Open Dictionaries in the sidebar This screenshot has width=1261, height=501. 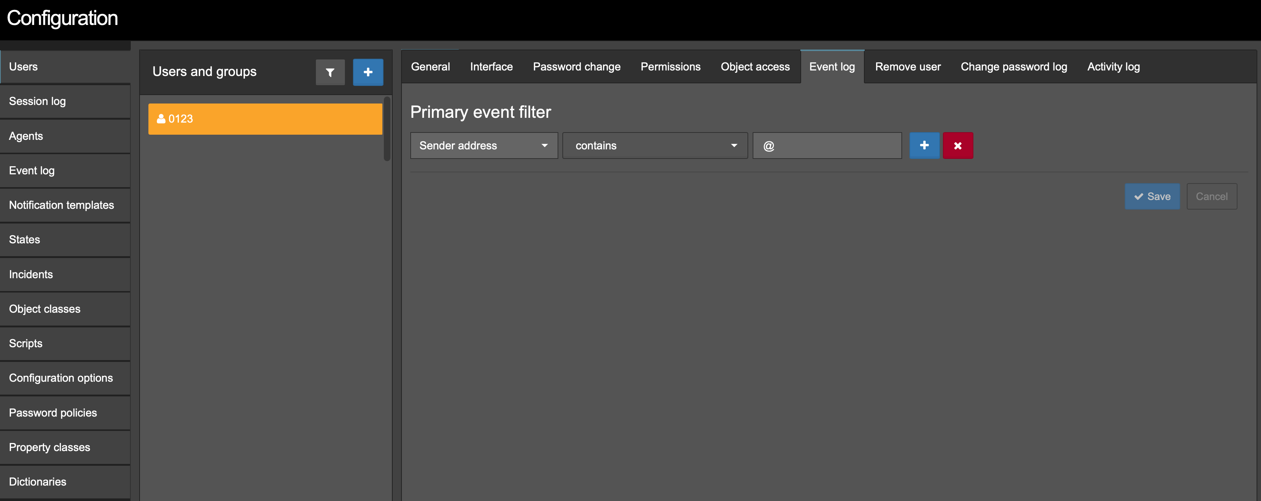pyautogui.click(x=65, y=482)
